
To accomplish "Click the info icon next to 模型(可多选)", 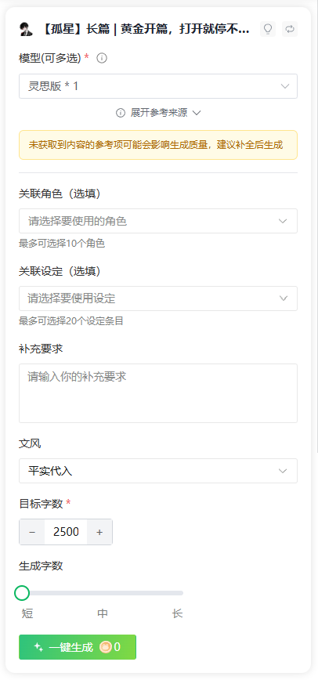I will pos(102,58).
